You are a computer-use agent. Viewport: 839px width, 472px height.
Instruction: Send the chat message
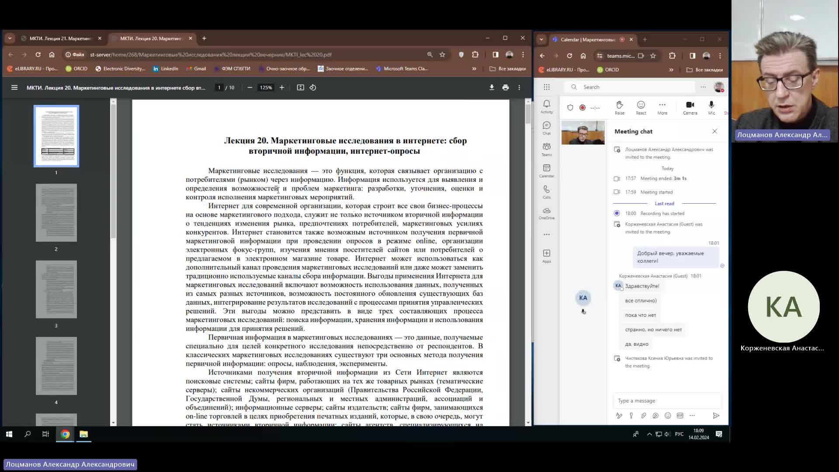[x=716, y=416]
